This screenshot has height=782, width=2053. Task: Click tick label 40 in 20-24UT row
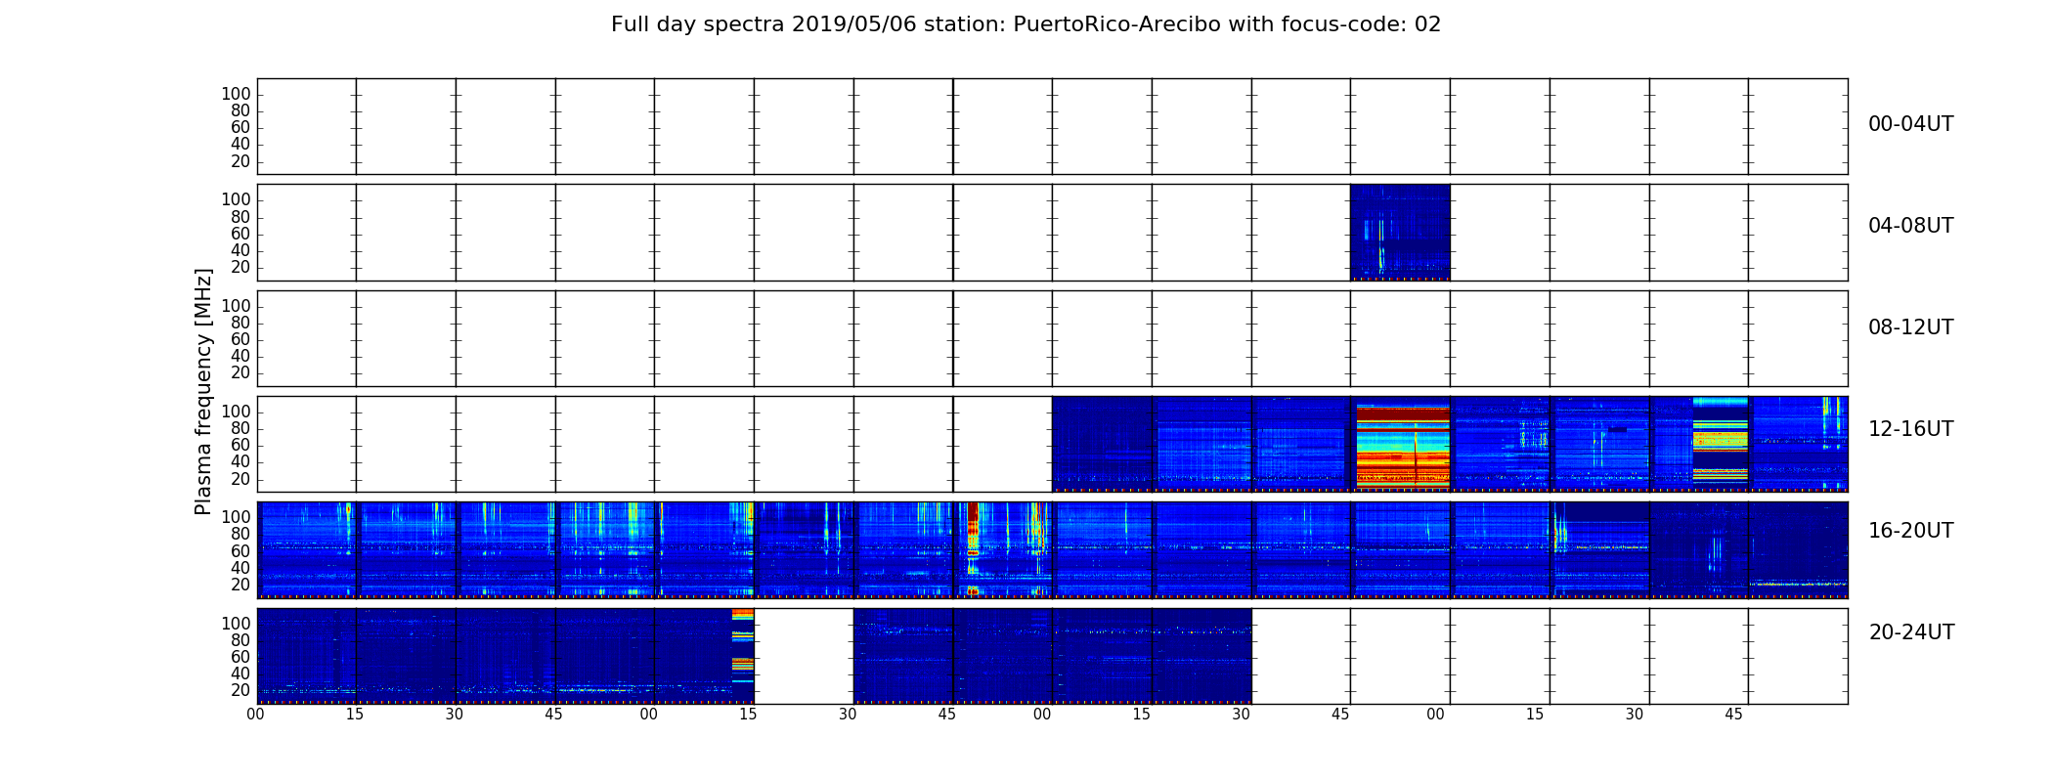click(240, 674)
